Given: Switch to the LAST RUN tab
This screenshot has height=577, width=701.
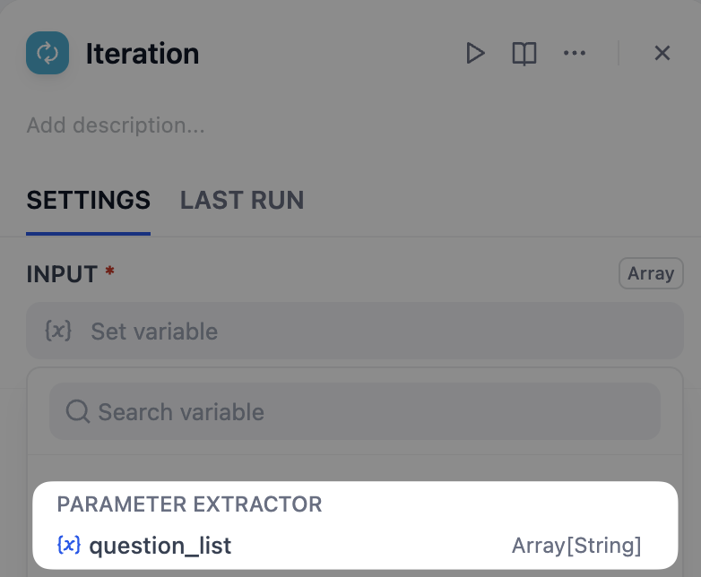Looking at the screenshot, I should [242, 200].
